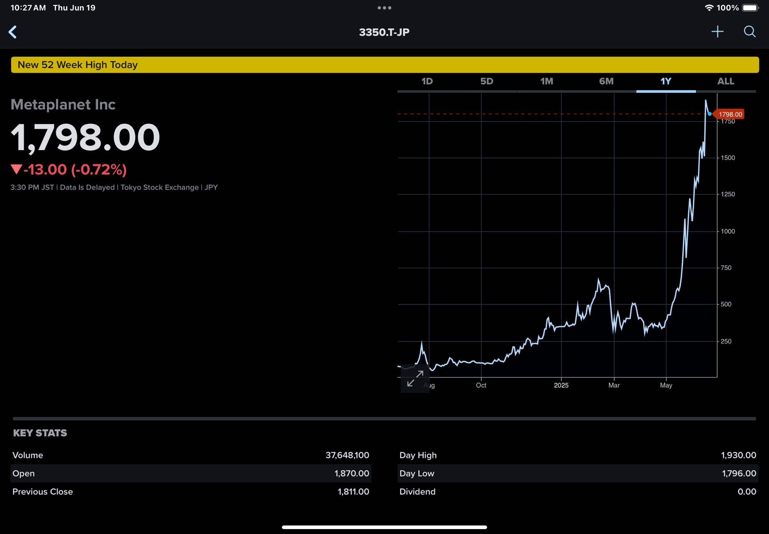The width and height of the screenshot is (769, 534).
Task: Tap the blue current price dot on chart
Action: 709,114
